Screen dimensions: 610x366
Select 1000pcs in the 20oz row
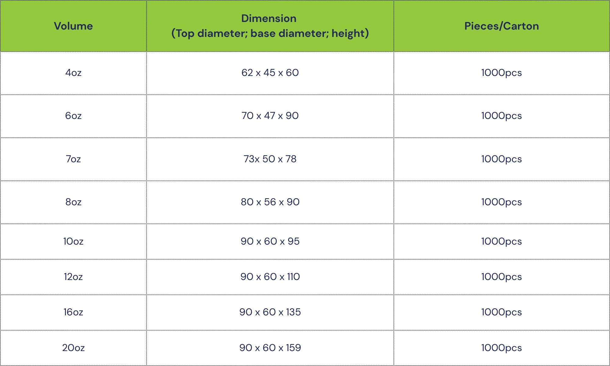tap(501, 348)
